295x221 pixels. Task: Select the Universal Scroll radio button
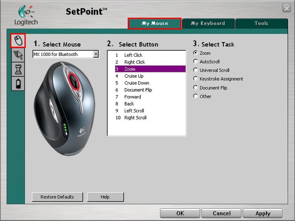(x=196, y=70)
